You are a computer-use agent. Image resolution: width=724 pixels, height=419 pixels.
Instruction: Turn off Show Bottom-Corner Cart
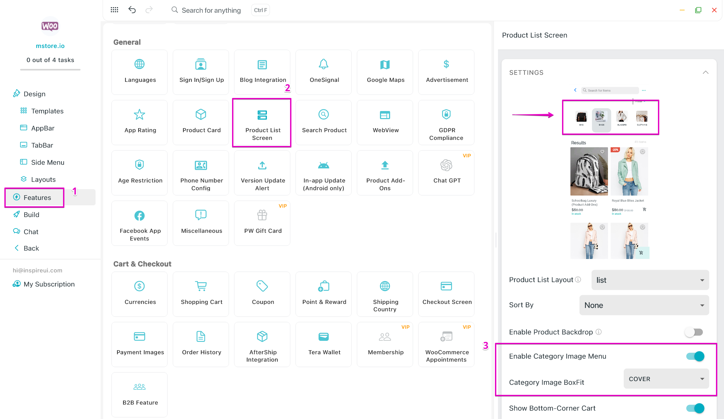click(x=695, y=408)
